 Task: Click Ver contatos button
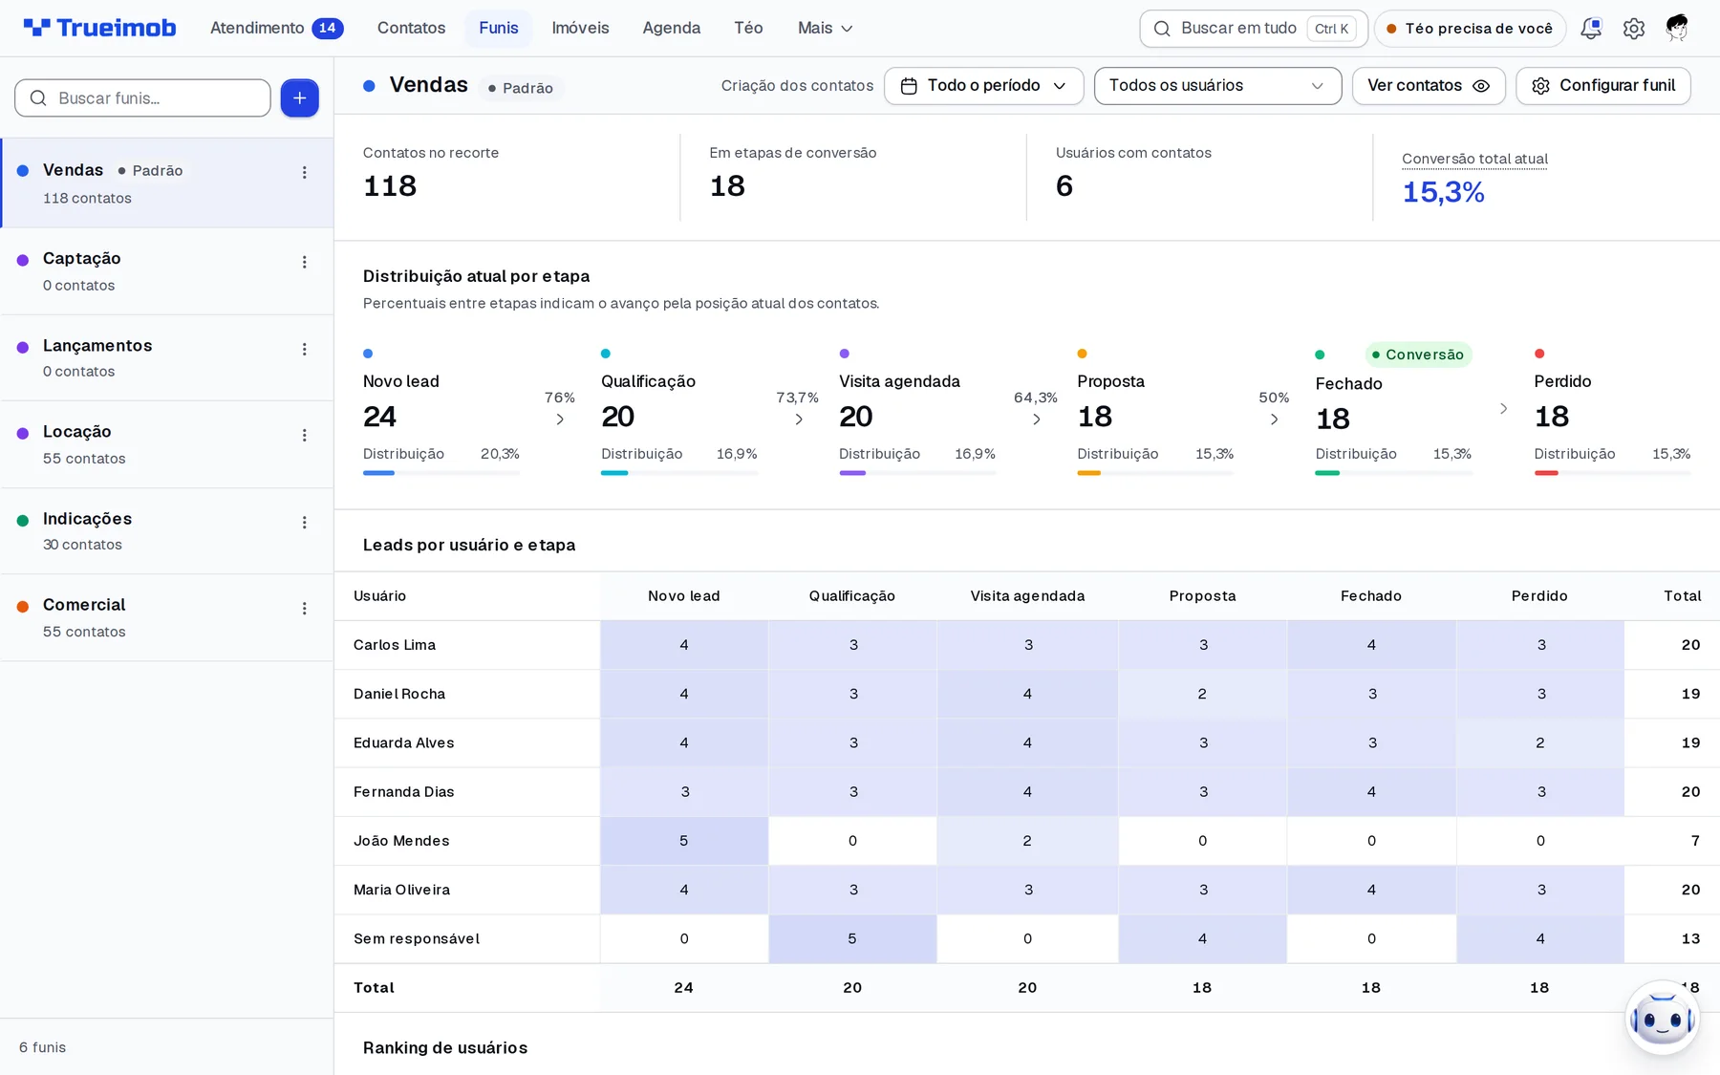(x=1429, y=86)
